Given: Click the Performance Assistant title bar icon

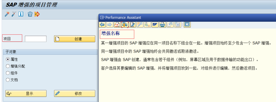Looking at the screenshot, I should (x=102, y=18).
